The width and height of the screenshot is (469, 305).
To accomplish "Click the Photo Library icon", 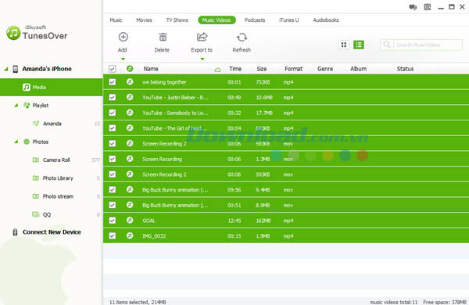I will click(x=36, y=178).
